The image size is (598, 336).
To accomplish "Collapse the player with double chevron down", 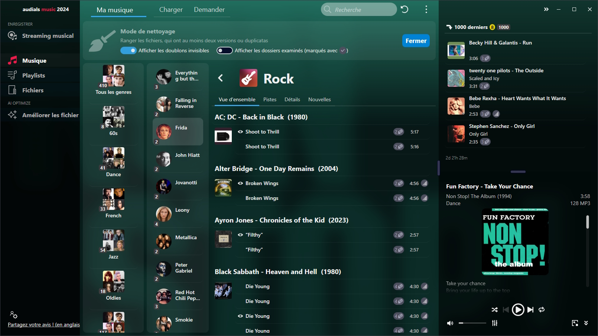I will pos(586,323).
